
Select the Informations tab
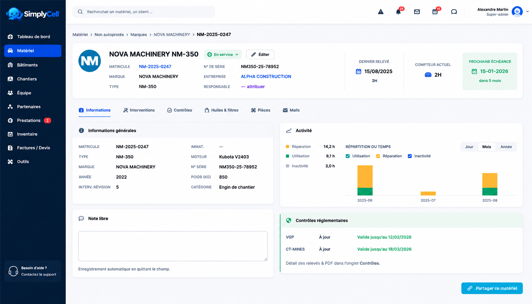(x=95, y=110)
